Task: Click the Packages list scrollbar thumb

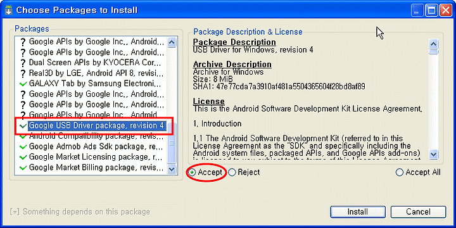Action: (x=172, y=142)
